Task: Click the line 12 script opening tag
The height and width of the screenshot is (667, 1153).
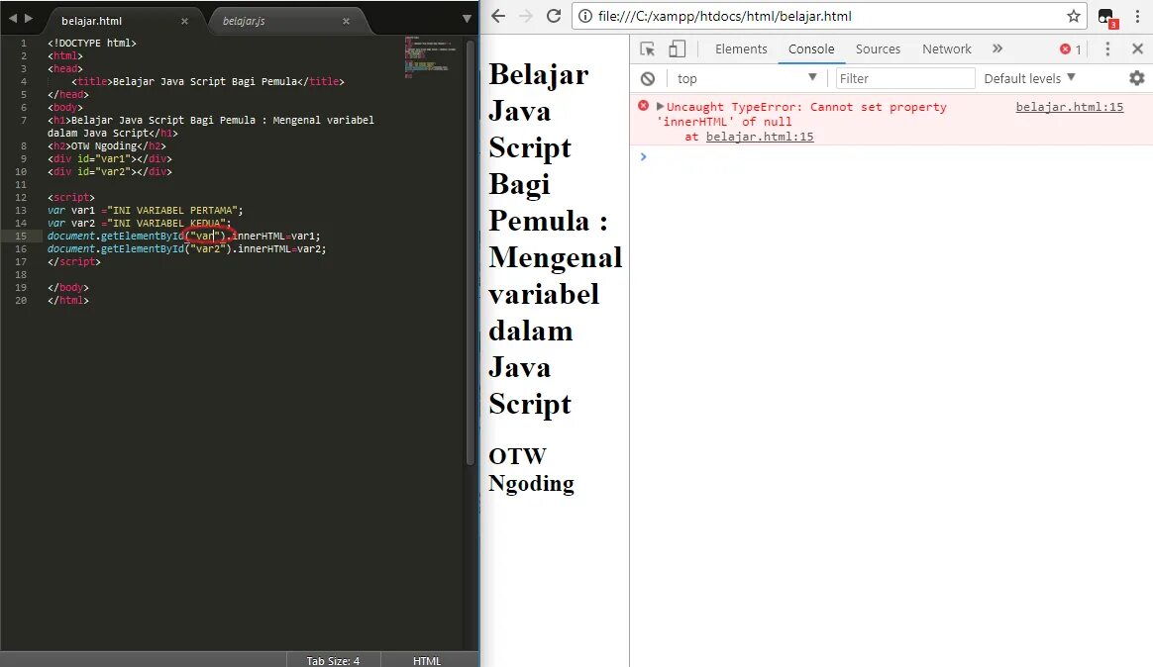Action: [71, 198]
